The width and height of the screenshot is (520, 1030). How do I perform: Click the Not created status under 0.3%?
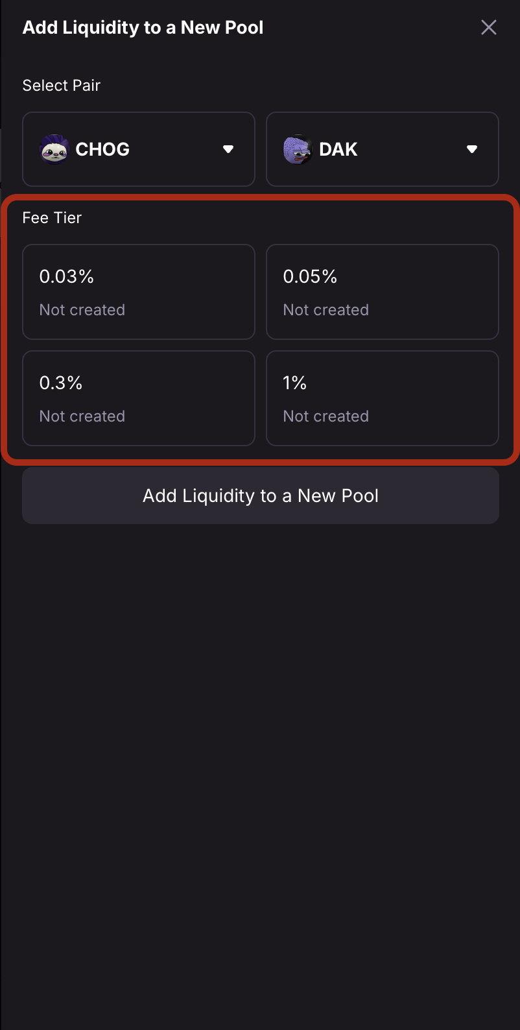pyautogui.click(x=82, y=416)
